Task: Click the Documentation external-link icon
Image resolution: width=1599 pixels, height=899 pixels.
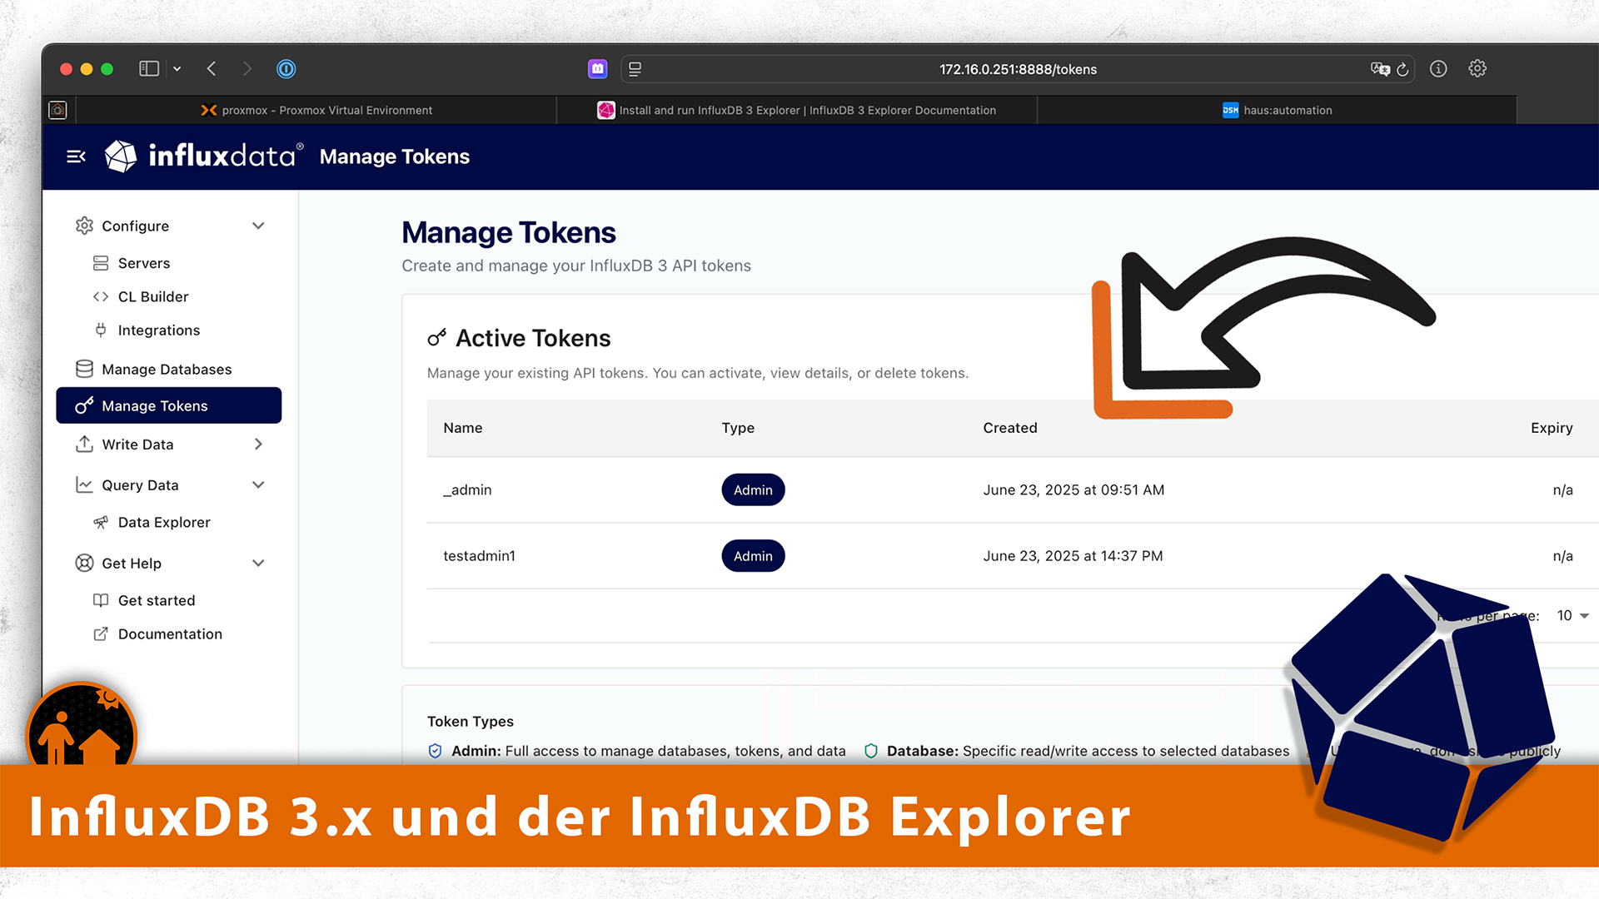Action: (101, 634)
